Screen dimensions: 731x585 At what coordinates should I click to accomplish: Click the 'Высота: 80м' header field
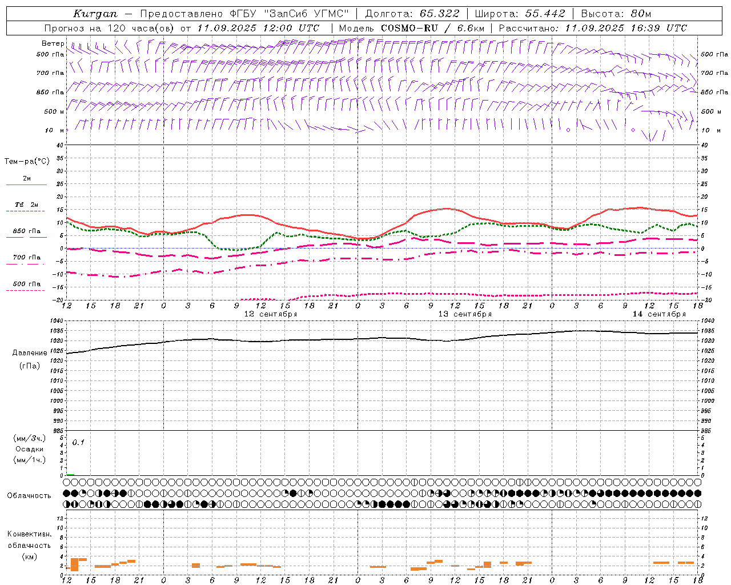616,14
